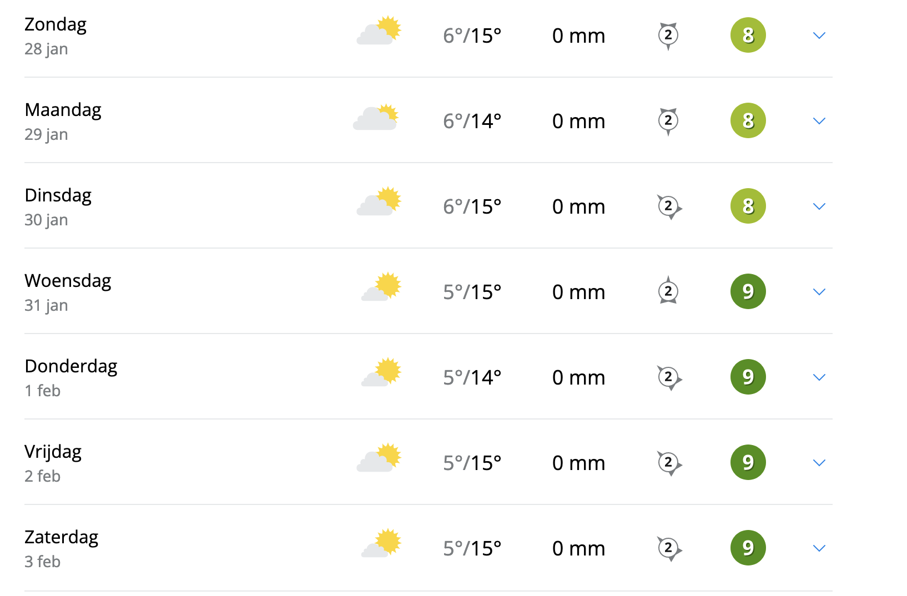Screen dimensions: 907x596
Task: Expand the Zondag 28 jan forecast details
Action: point(819,36)
